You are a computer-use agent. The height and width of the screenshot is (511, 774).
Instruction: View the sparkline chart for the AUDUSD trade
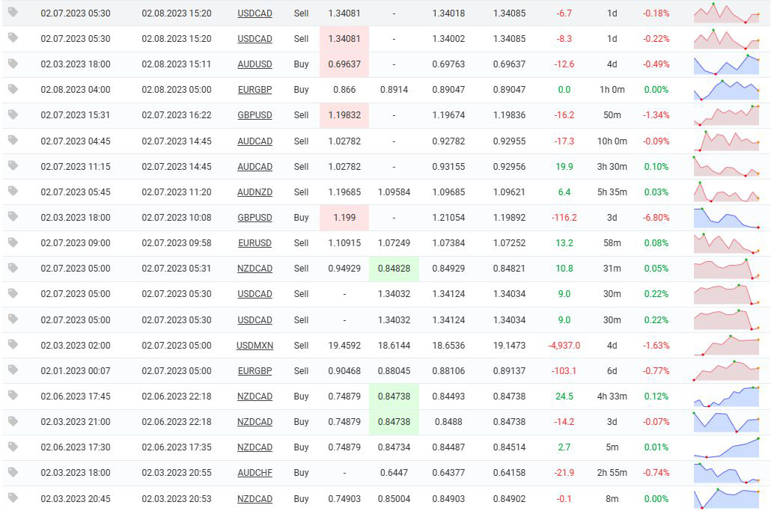pos(726,64)
